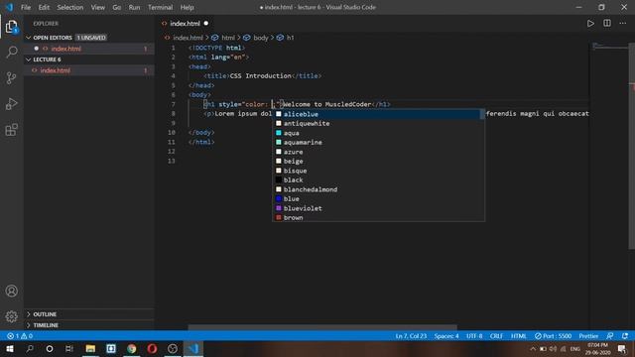The height and width of the screenshot is (357, 635).
Task: Choose aliceblue color suggestion
Action: point(378,114)
